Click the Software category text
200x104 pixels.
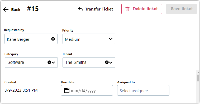coord(16,62)
